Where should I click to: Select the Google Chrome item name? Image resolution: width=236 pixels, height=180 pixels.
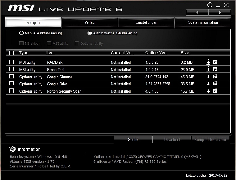pos(60,77)
